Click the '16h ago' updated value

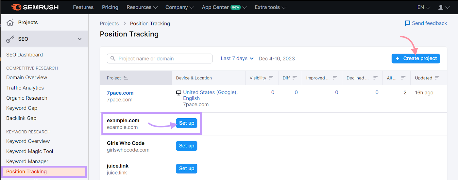tap(424, 93)
